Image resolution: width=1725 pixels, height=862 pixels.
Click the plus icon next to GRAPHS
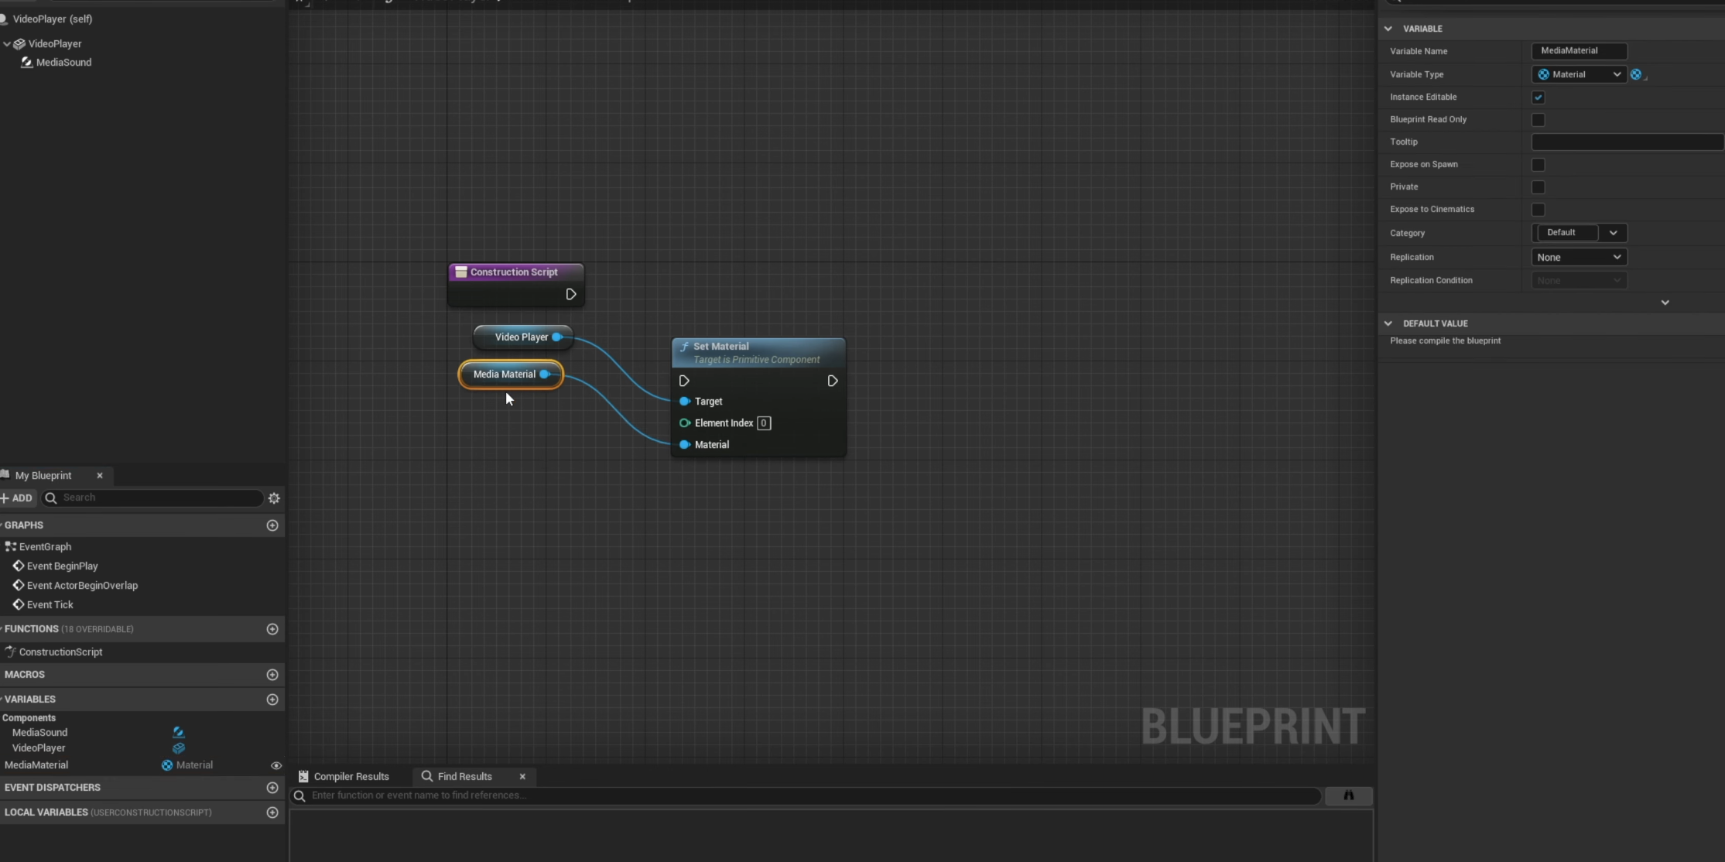tap(272, 525)
